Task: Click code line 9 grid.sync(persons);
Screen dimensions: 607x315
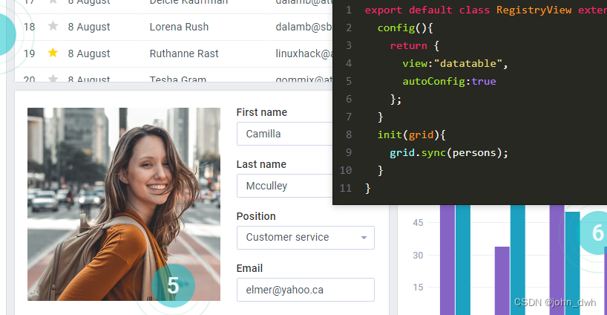Action: coord(449,152)
